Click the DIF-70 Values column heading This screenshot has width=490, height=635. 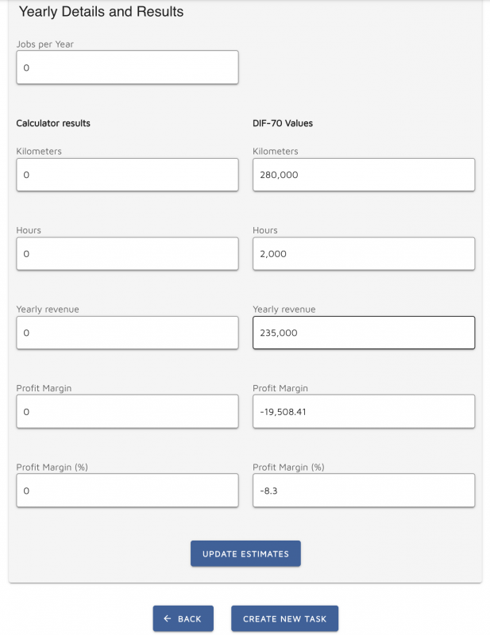[x=283, y=123]
